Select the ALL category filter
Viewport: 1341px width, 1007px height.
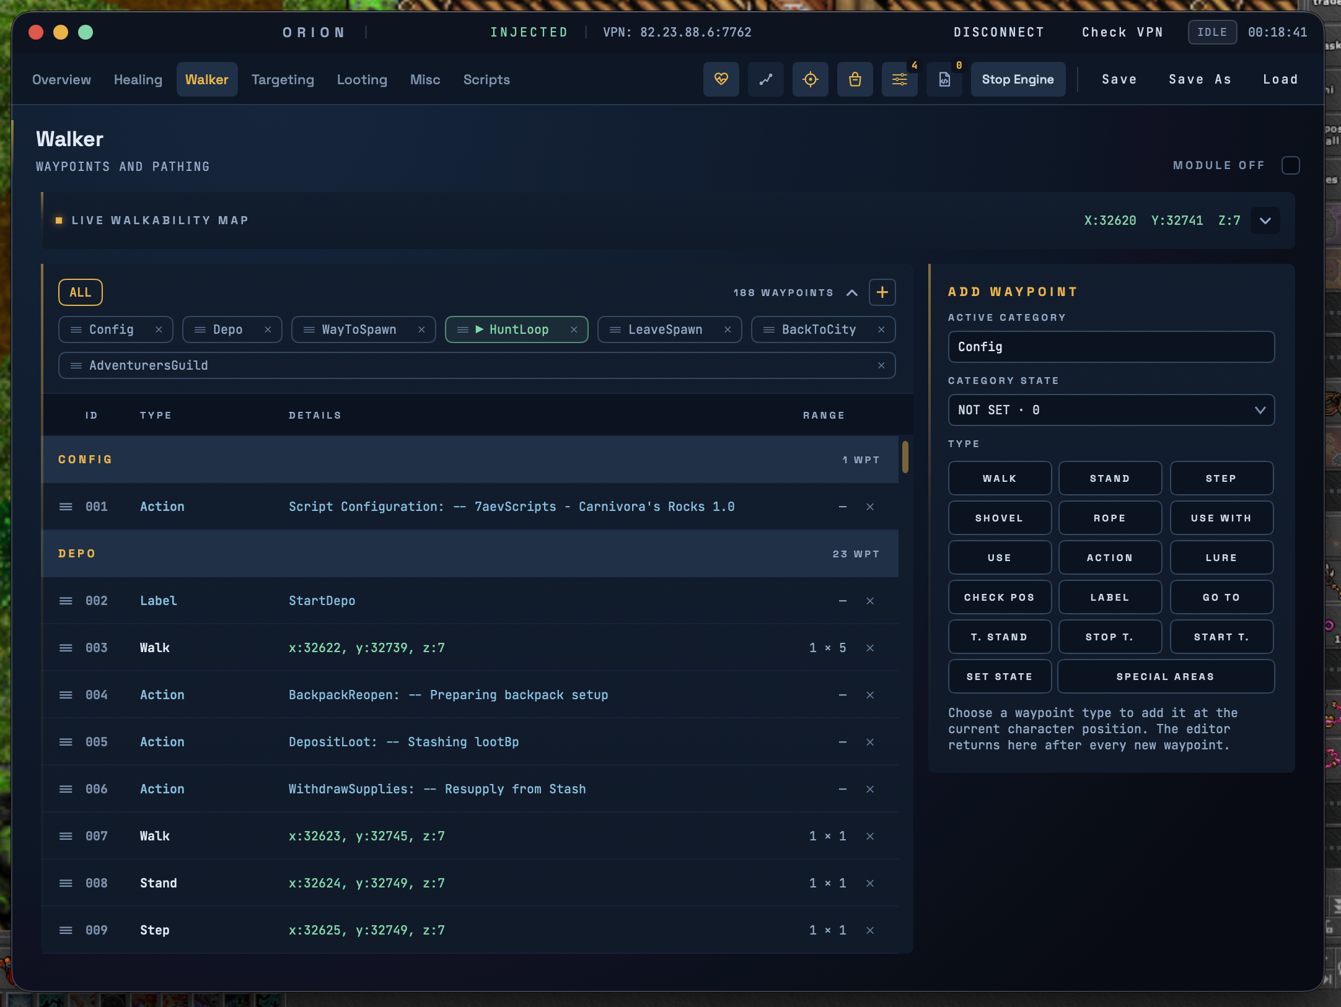click(x=81, y=292)
